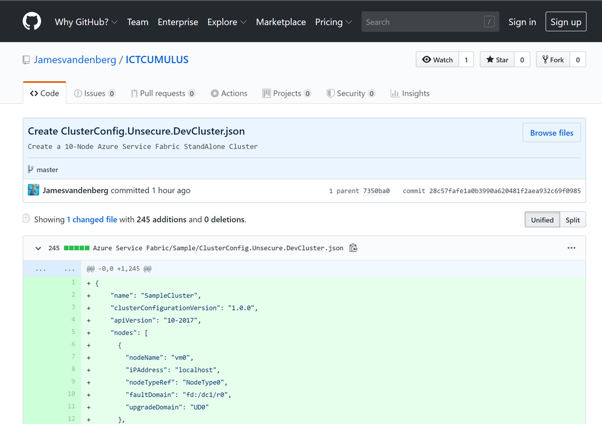Click Jamesvandenberg's avatar image
Viewport: 602px width, 424px height.
[x=34, y=190]
